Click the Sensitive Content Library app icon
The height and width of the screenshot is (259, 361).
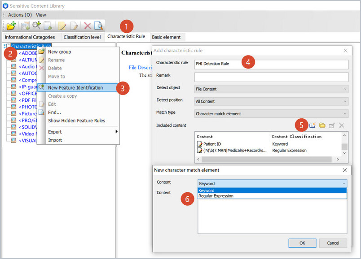(5, 6)
